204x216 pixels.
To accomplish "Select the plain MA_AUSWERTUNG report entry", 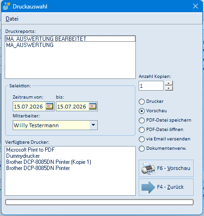I will tap(70, 45).
